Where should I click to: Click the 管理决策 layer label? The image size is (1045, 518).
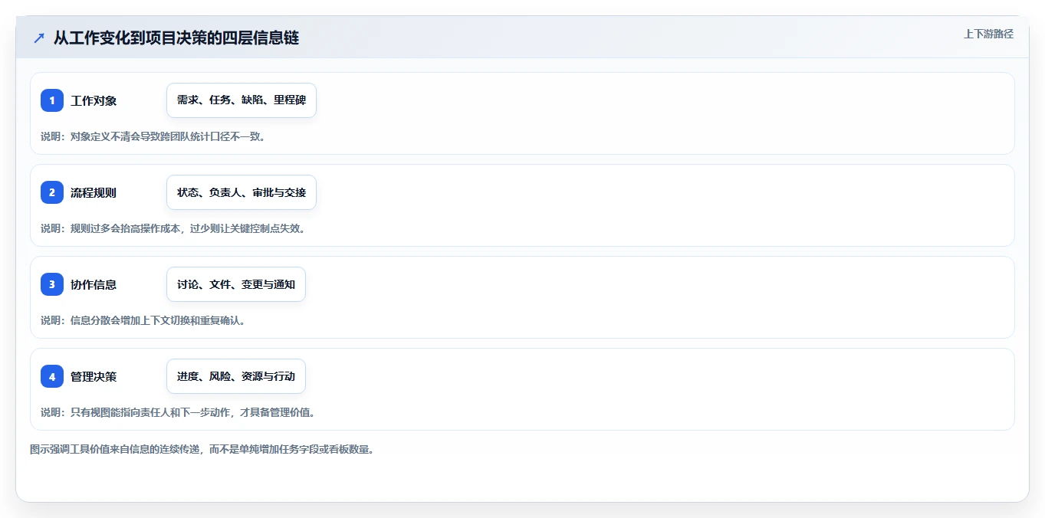[x=94, y=376]
